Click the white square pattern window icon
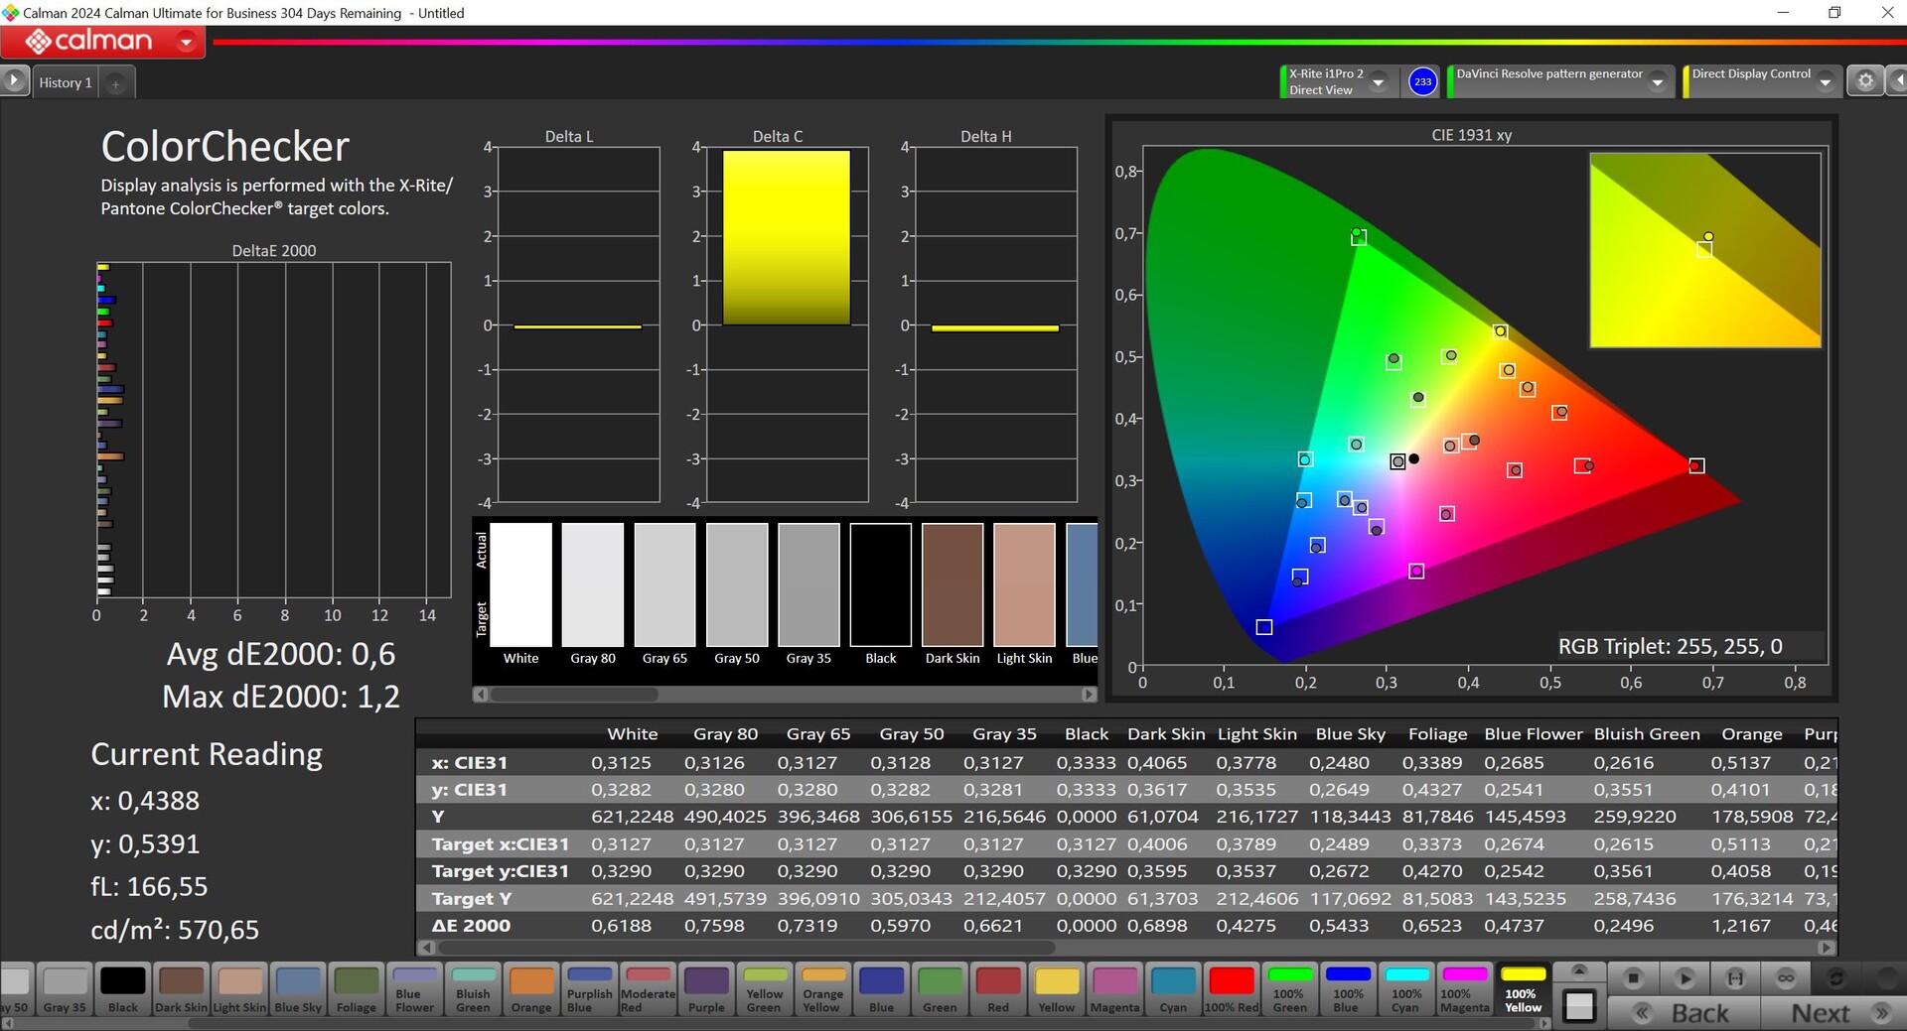Image resolution: width=1907 pixels, height=1031 pixels. click(1578, 1006)
